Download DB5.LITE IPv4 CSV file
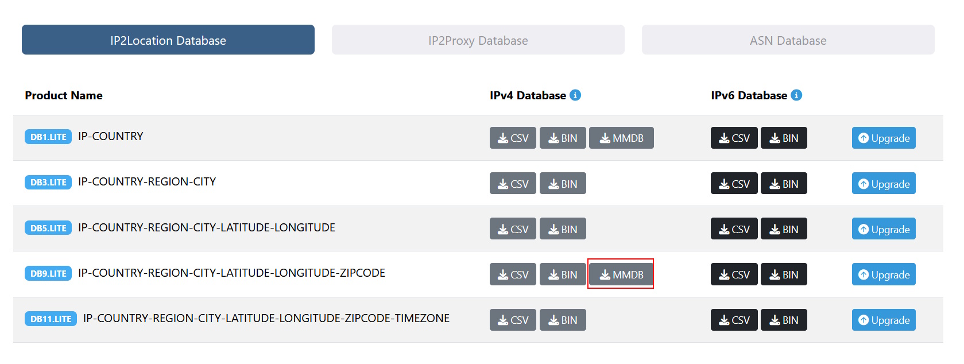This screenshot has width=964, height=364. [x=513, y=229]
